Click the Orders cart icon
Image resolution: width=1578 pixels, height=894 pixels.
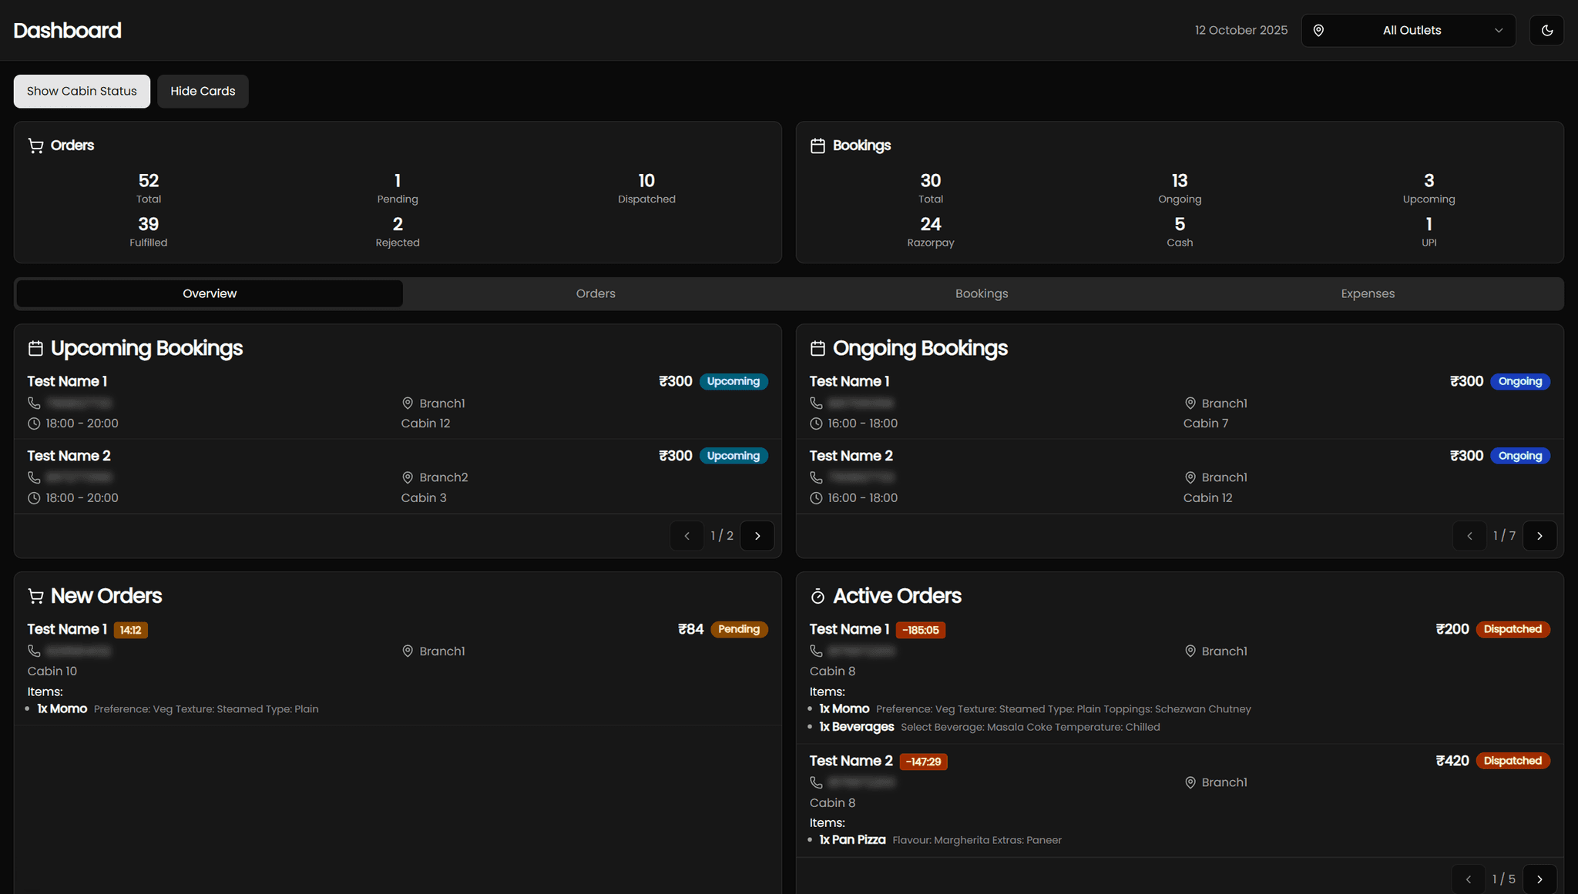point(35,146)
